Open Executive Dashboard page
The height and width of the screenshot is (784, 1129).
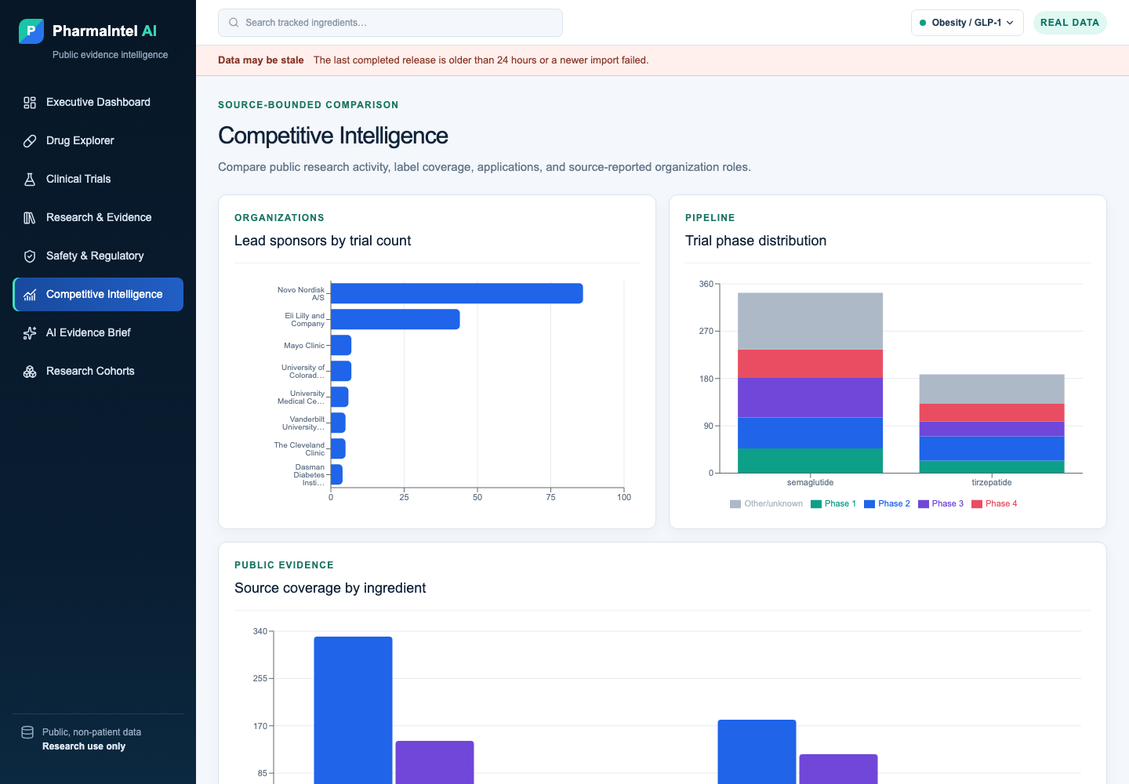[x=98, y=103]
